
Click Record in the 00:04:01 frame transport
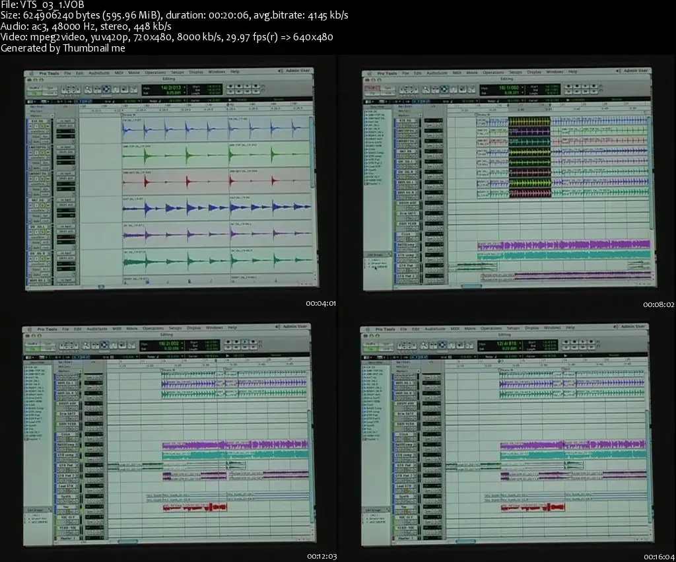click(255, 86)
